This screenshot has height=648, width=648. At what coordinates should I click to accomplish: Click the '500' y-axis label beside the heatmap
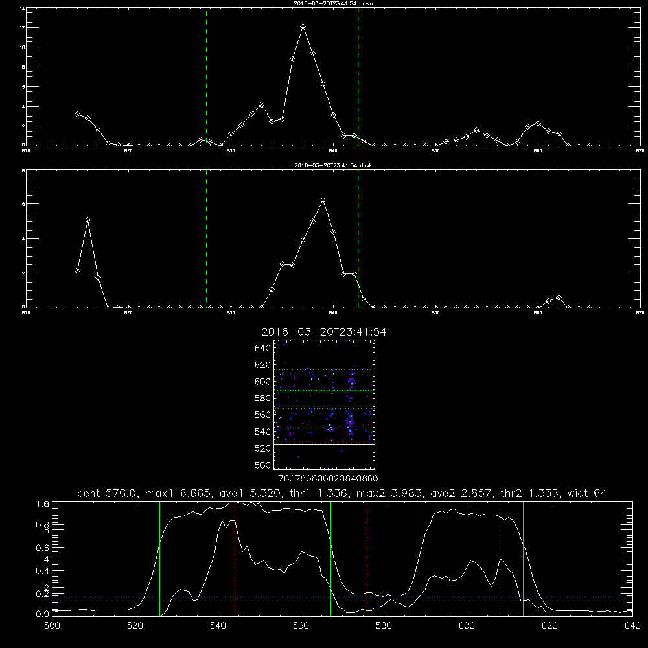coord(263,465)
